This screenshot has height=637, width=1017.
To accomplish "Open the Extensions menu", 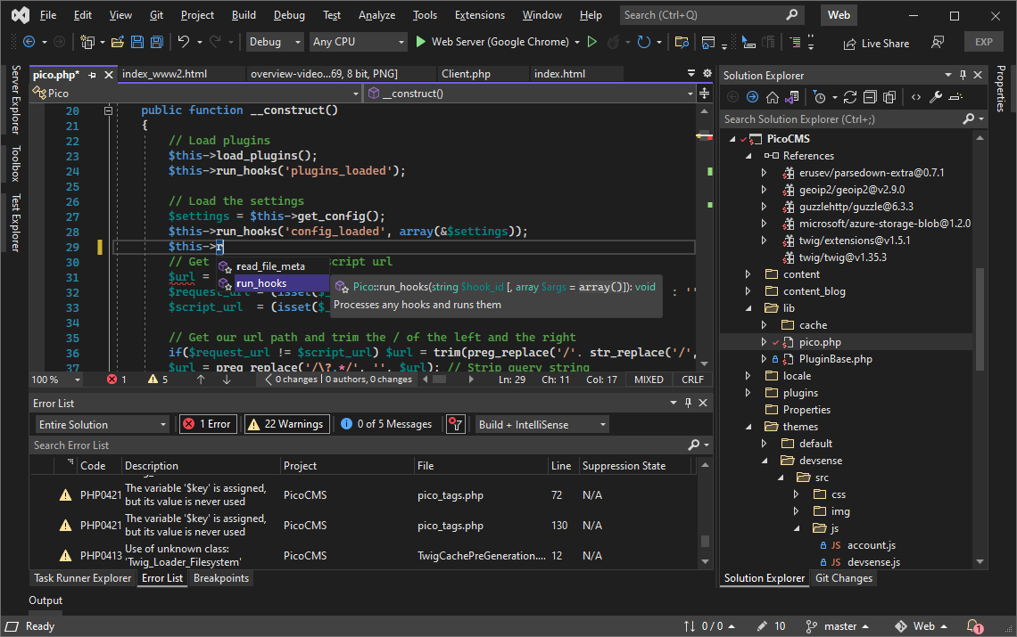I will (479, 14).
